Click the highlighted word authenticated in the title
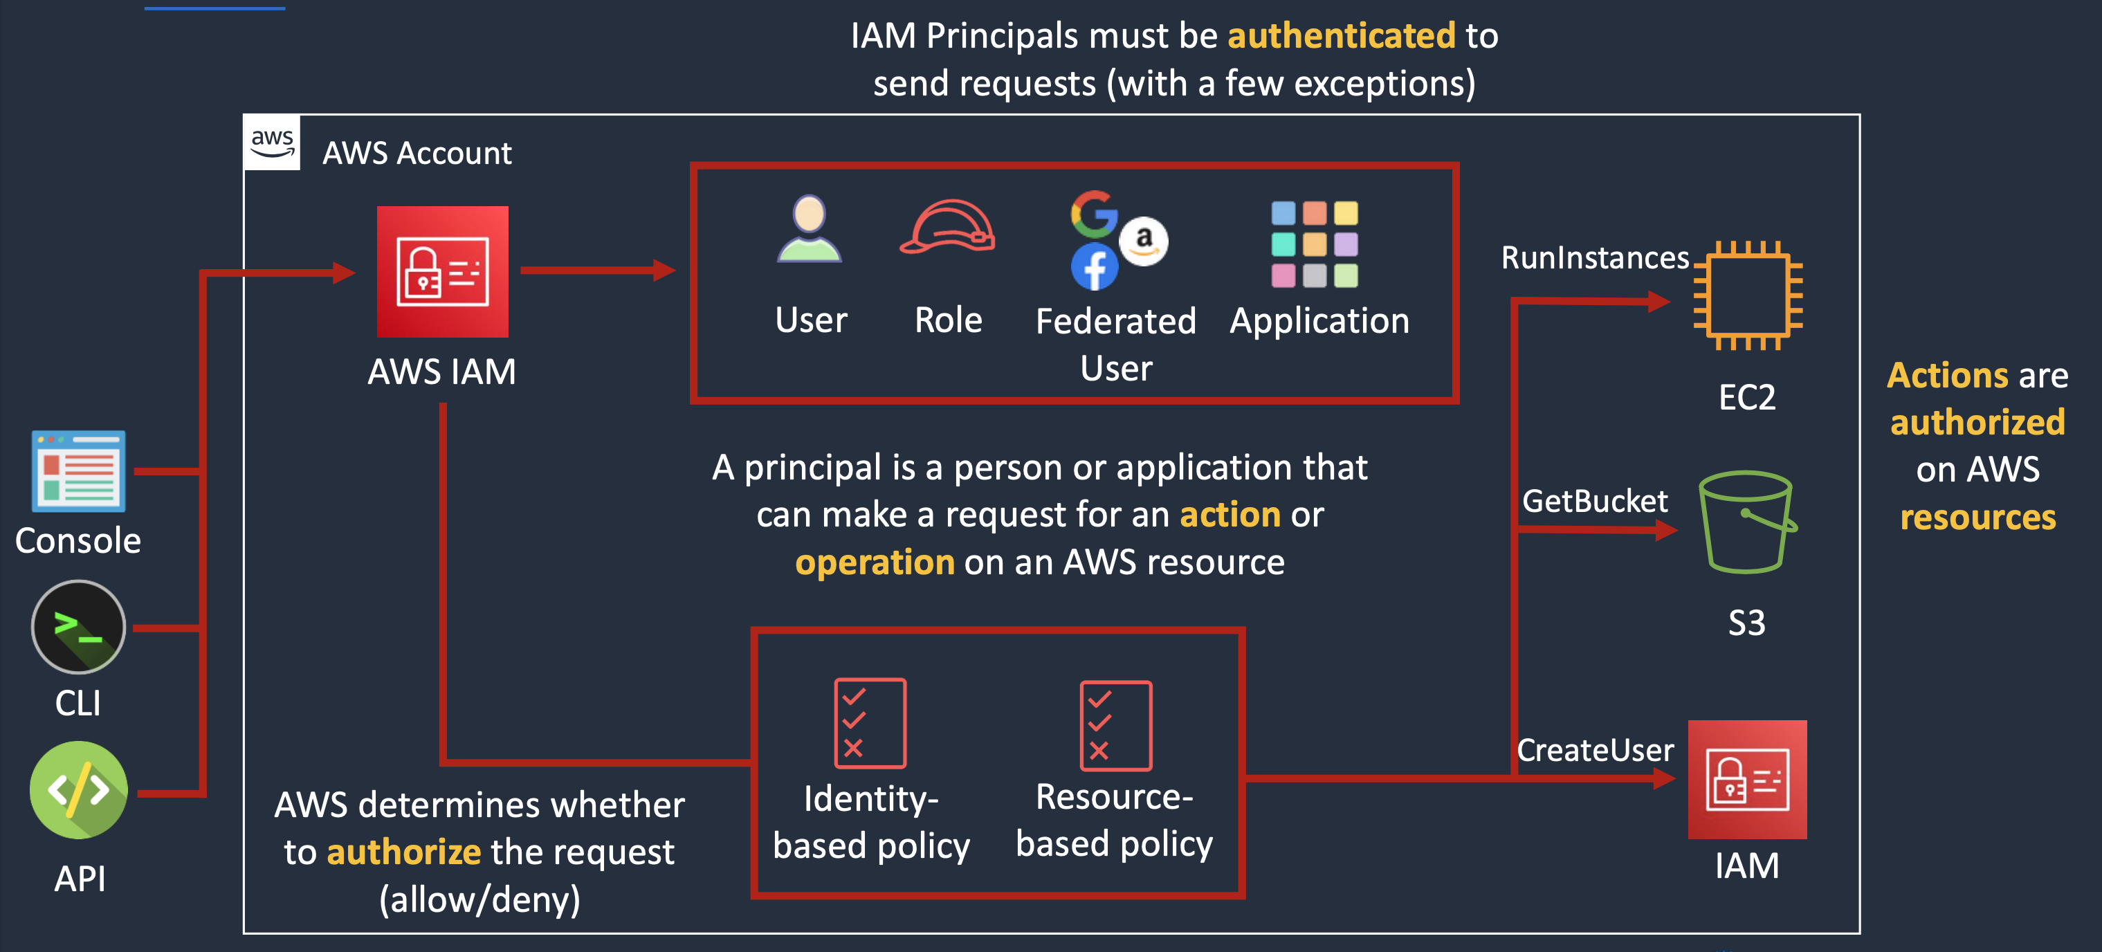The width and height of the screenshot is (2102, 952). 1341,36
